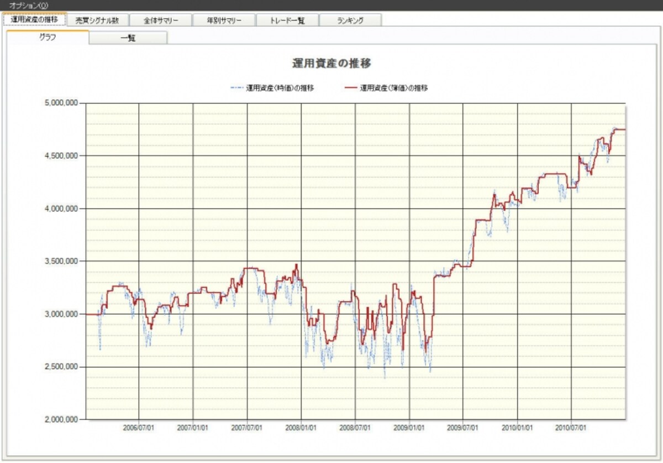The width and height of the screenshot is (663, 463).
Task: Switch to the 運用資産の推移 tab
Action: (x=34, y=19)
